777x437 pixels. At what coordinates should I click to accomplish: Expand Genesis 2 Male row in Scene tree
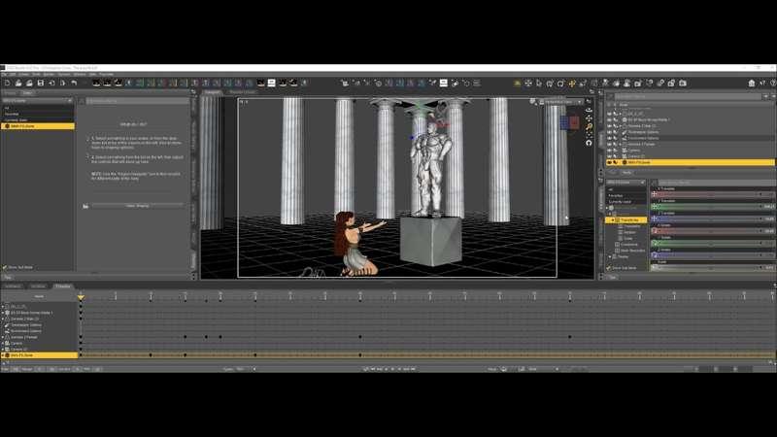620,126
